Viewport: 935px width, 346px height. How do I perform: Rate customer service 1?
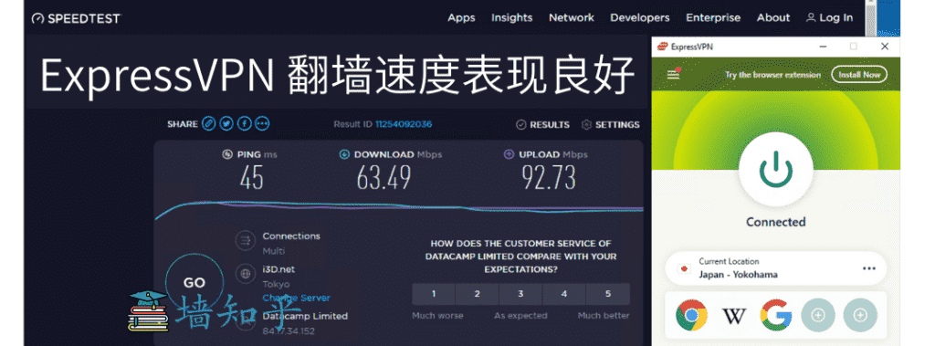point(434,293)
